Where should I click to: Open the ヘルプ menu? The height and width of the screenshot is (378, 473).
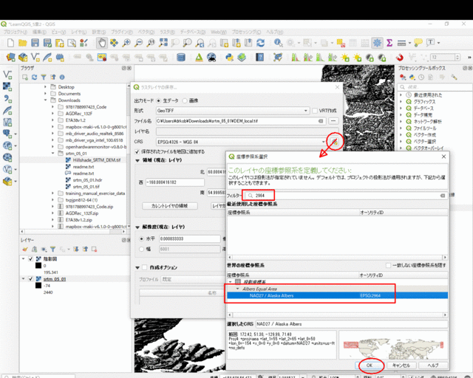[x=274, y=32]
